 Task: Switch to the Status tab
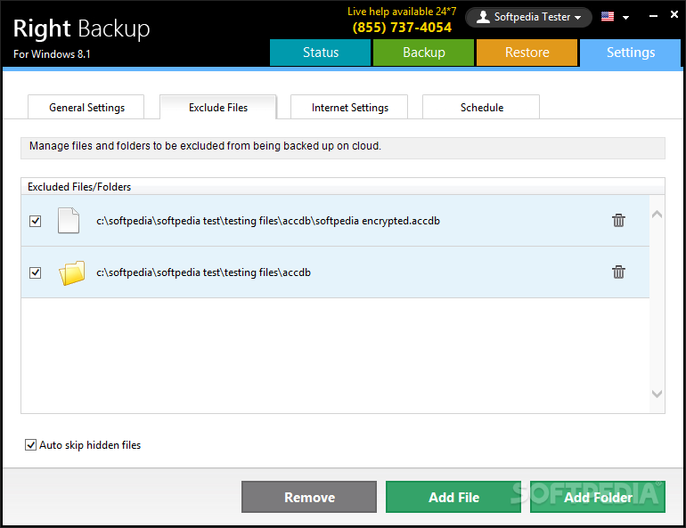(x=320, y=53)
